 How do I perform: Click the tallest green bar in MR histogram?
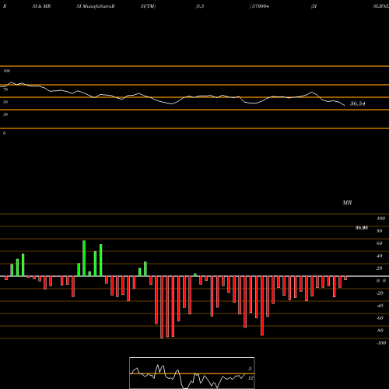(x=84, y=258)
